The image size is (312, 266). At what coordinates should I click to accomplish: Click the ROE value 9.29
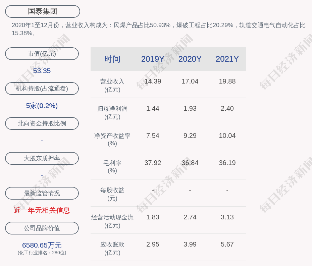click(190, 136)
